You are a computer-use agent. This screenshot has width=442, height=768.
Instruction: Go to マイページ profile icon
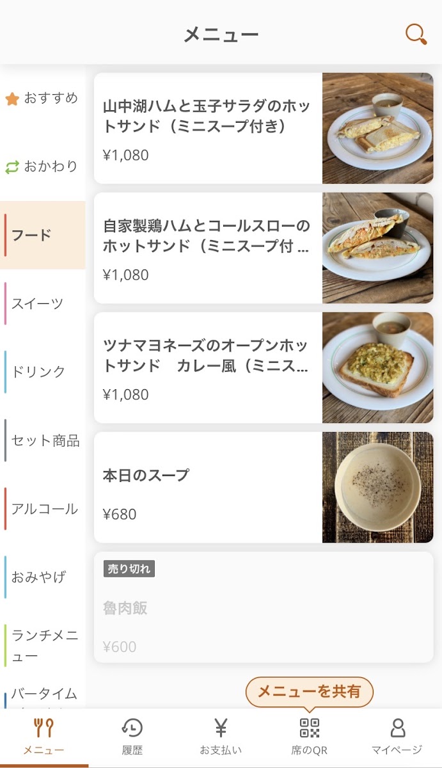pyautogui.click(x=397, y=728)
